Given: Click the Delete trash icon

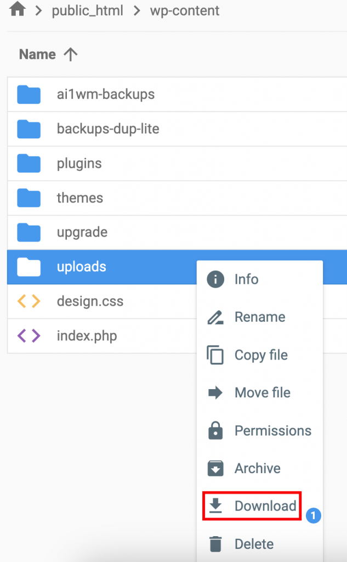Looking at the screenshot, I should pyautogui.click(x=216, y=544).
